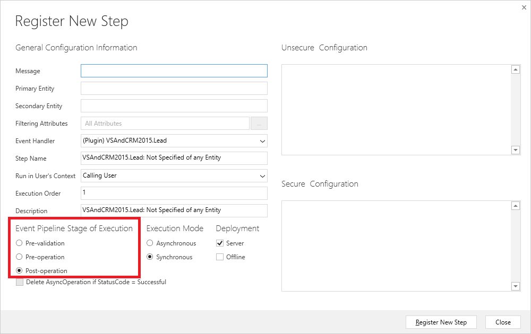Image resolution: width=531 pixels, height=334 pixels.
Task: Select the Post-operation radio button
Action: pyautogui.click(x=20, y=271)
